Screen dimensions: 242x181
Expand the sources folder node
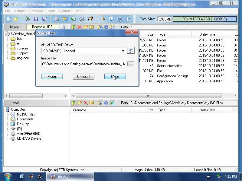tap(7, 48)
